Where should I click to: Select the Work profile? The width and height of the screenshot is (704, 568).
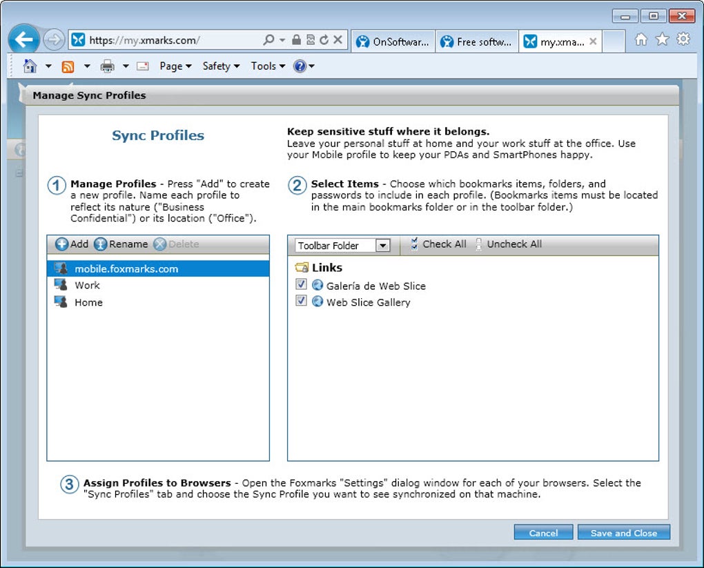[158, 285]
